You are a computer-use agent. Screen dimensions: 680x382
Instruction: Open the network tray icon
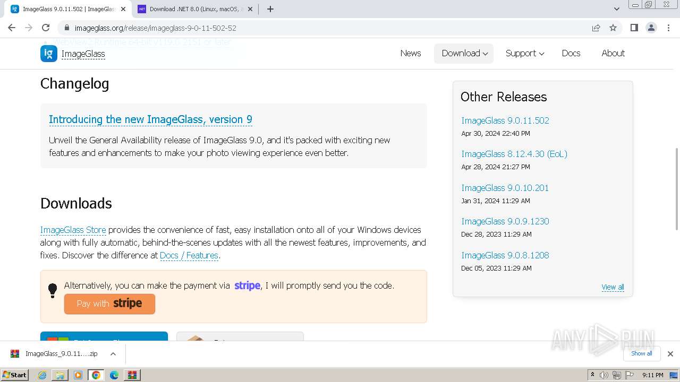tap(617, 375)
